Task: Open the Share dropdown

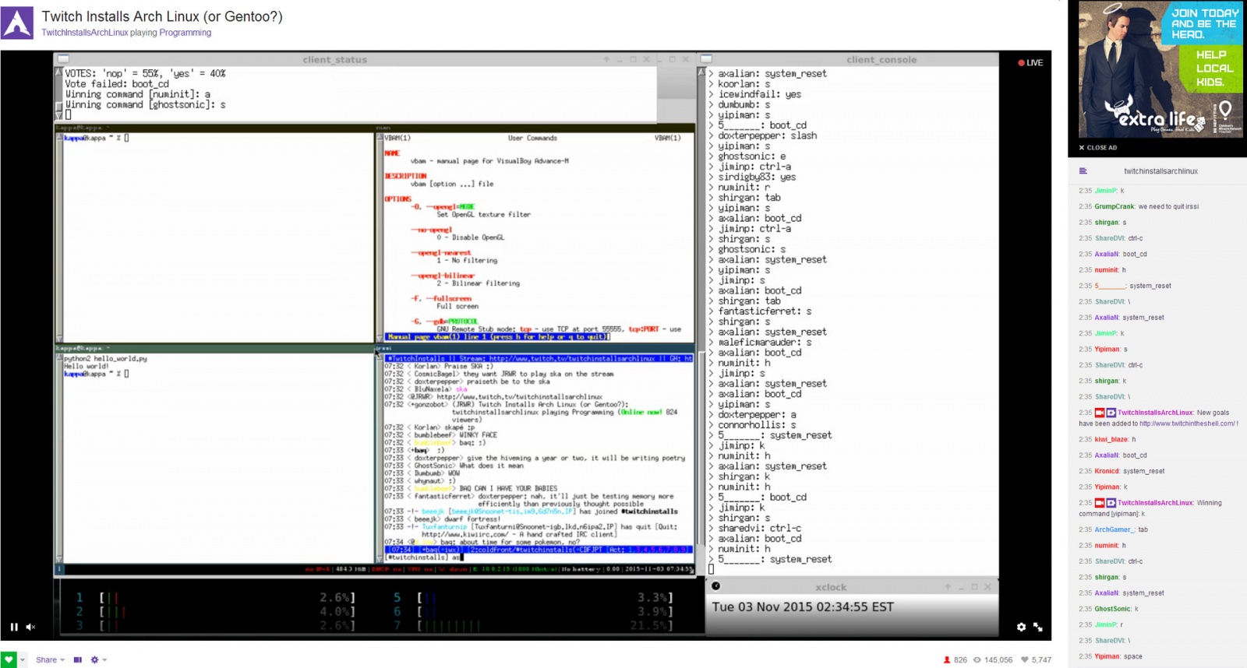Action: (50, 659)
